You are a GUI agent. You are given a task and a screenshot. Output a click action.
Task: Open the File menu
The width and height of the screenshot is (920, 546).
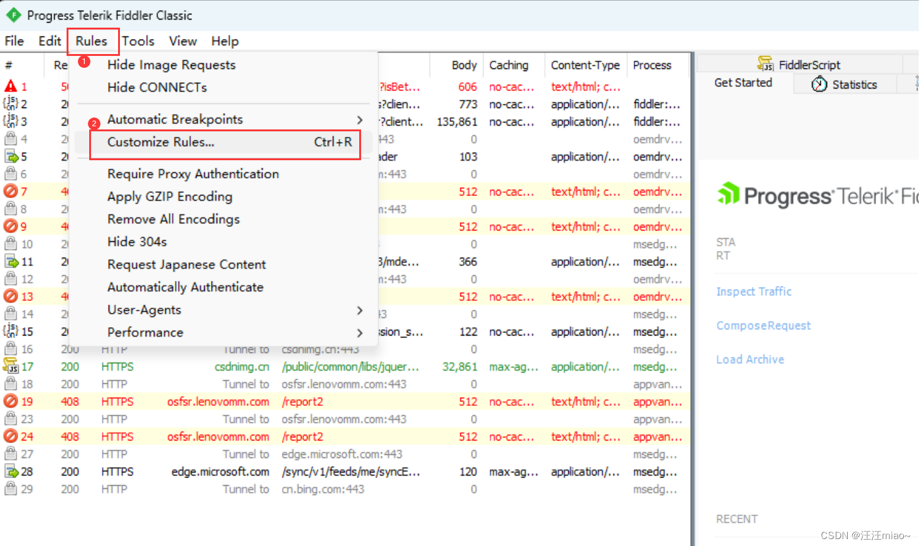14,41
